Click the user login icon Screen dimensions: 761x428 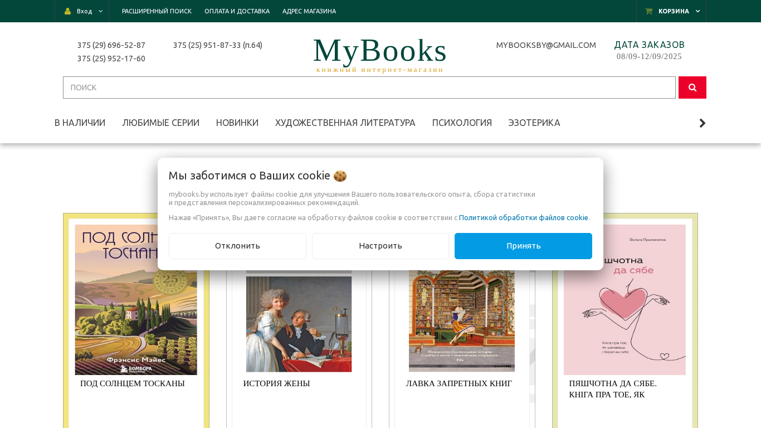tap(67, 11)
